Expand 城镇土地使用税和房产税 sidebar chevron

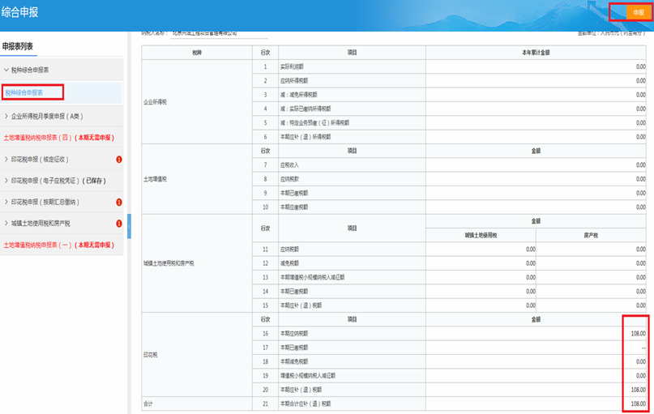[x=6, y=224]
